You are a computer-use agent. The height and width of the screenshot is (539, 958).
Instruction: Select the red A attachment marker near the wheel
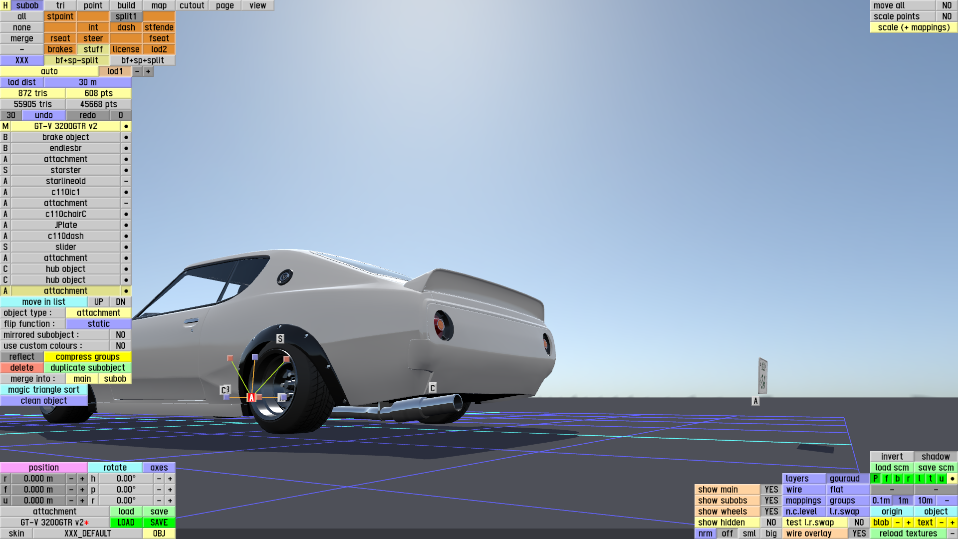[251, 398]
